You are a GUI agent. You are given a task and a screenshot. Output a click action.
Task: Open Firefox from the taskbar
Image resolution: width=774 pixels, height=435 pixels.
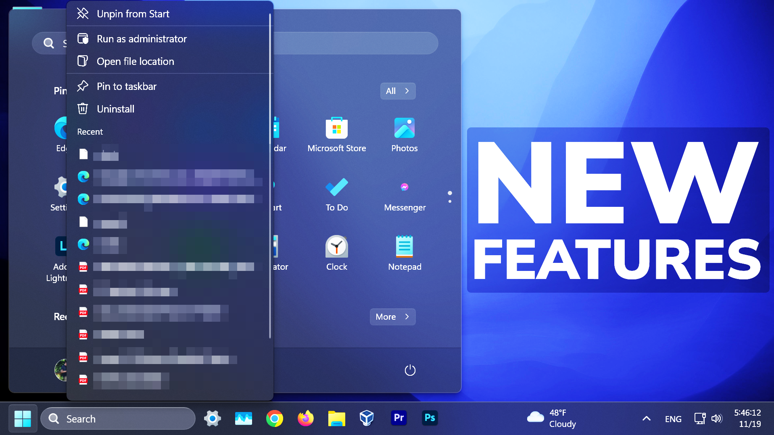[305, 418]
